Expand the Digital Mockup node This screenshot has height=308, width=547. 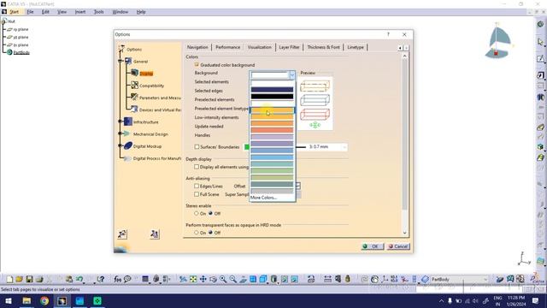tap(121, 146)
